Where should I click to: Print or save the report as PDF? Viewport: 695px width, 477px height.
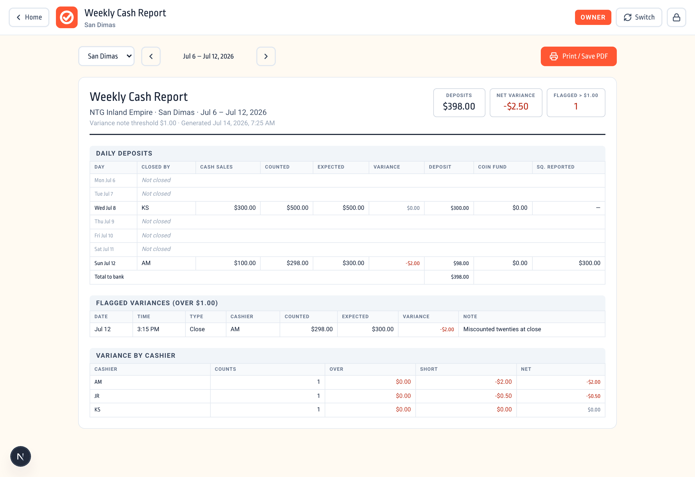(578, 56)
